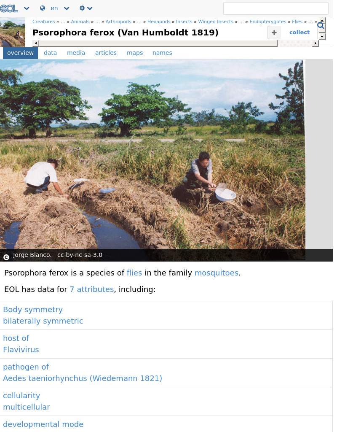Screen dimensions: 337x432
Task: Switch to the maps tab
Action: click(135, 53)
